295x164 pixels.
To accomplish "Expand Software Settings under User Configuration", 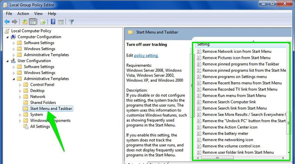I will tap(14, 67).
